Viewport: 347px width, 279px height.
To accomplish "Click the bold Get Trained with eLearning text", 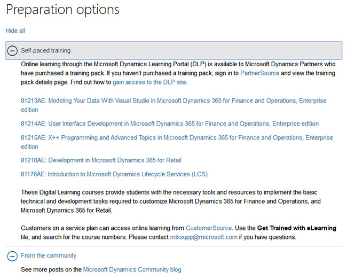I will [296, 228].
